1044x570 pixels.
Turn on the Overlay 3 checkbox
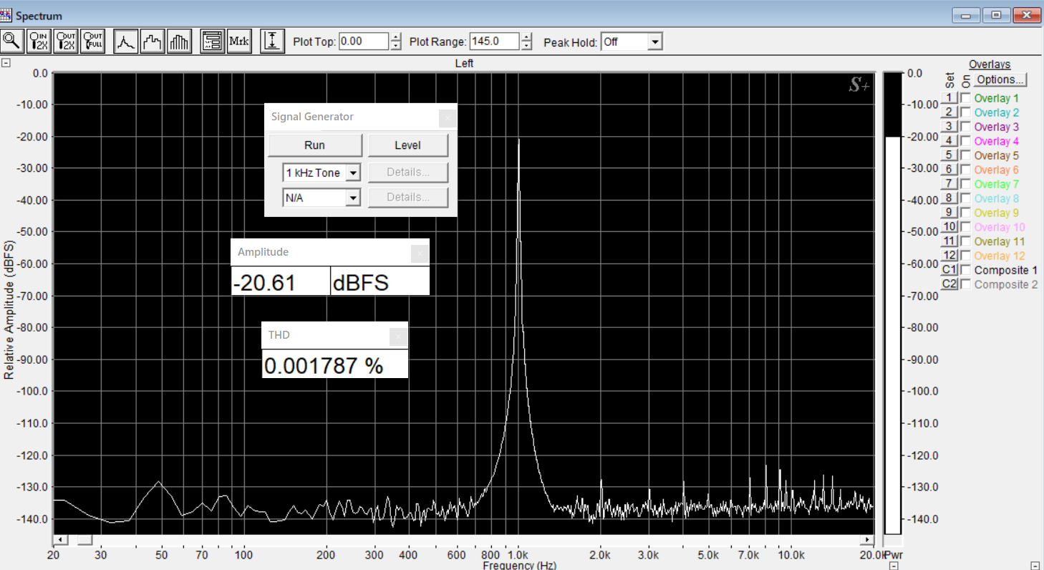pos(966,127)
